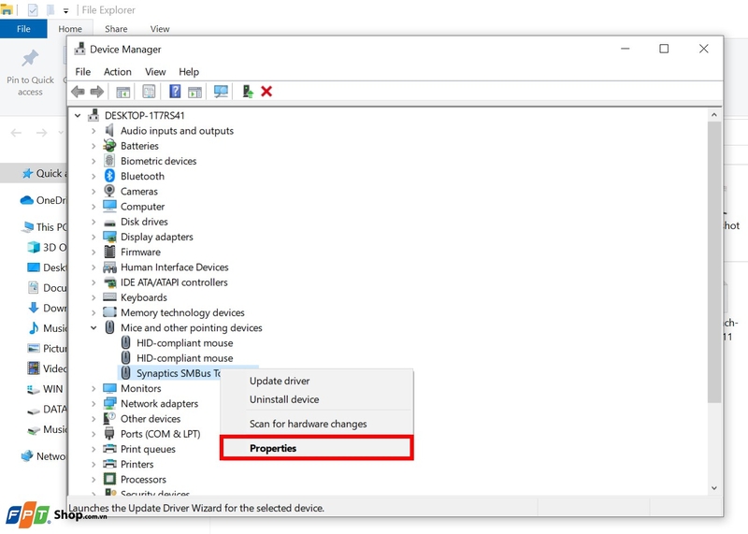This screenshot has height=534, width=748.
Task: Click the Batteries category icon
Action: coord(109,146)
